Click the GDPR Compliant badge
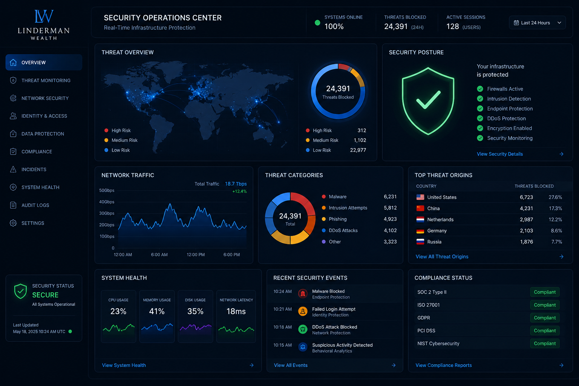The height and width of the screenshot is (386, 579). (x=545, y=318)
